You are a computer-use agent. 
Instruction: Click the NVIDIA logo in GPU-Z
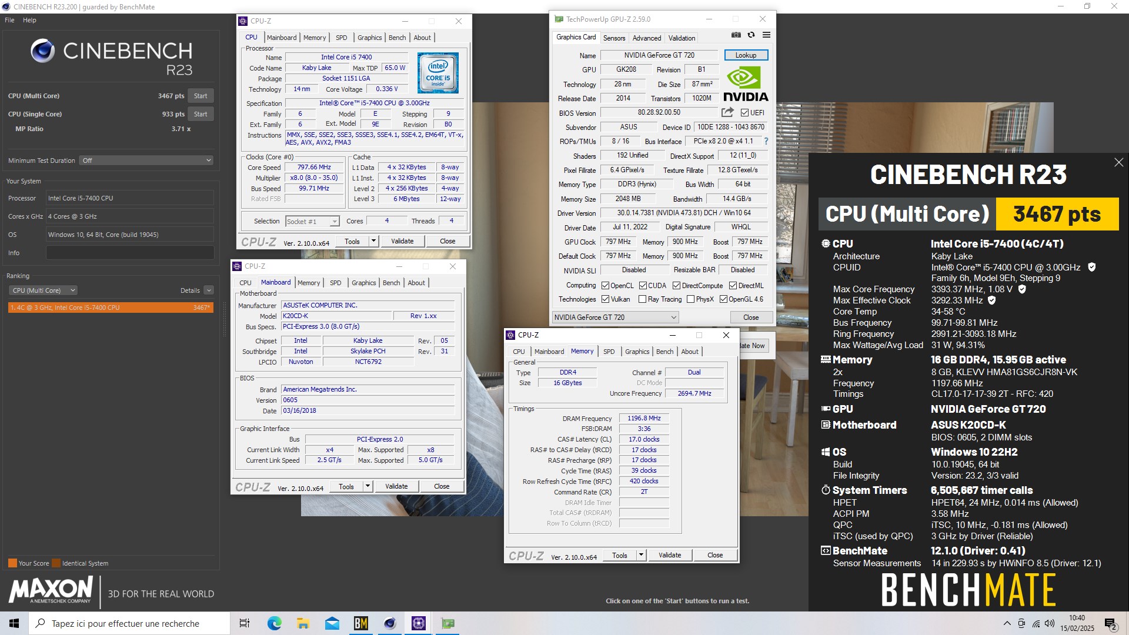pyautogui.click(x=746, y=85)
